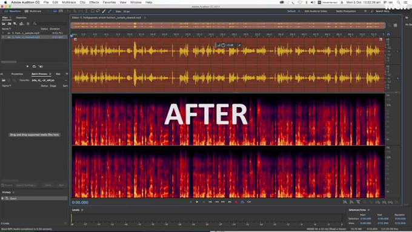Image resolution: width=412 pixels, height=232 pixels.
Task: Move playhead to next marker
Action: 230,202
